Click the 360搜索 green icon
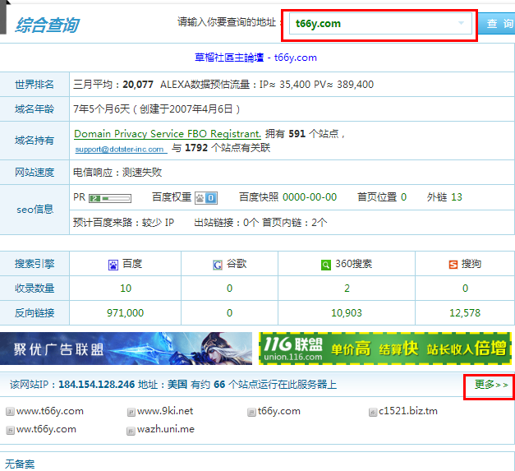Screen dimensions: 515x471 coord(327,265)
